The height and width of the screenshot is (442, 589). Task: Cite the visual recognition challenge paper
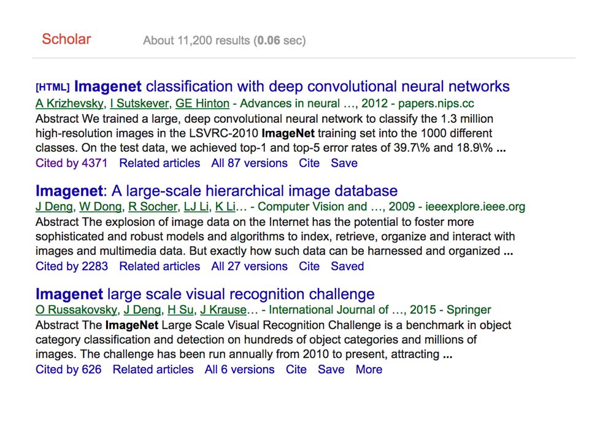click(296, 370)
